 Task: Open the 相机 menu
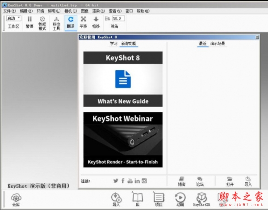71,11
